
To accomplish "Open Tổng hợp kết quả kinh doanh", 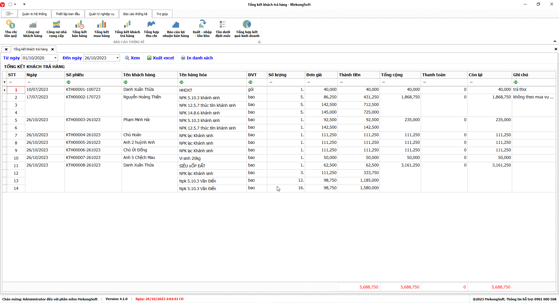I will [247, 29].
